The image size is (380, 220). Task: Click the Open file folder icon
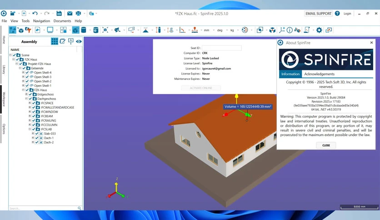coord(13,14)
